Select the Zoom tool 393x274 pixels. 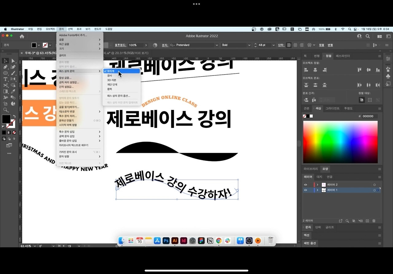pos(5,109)
